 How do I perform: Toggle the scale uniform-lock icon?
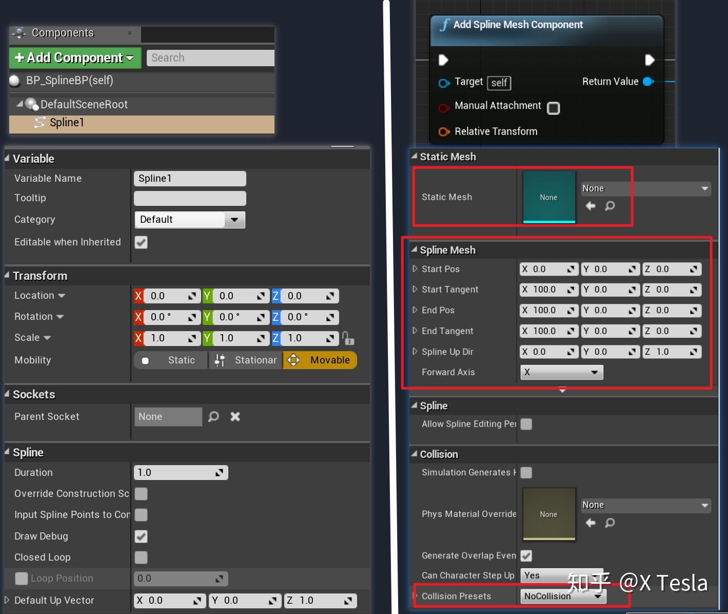pos(348,338)
